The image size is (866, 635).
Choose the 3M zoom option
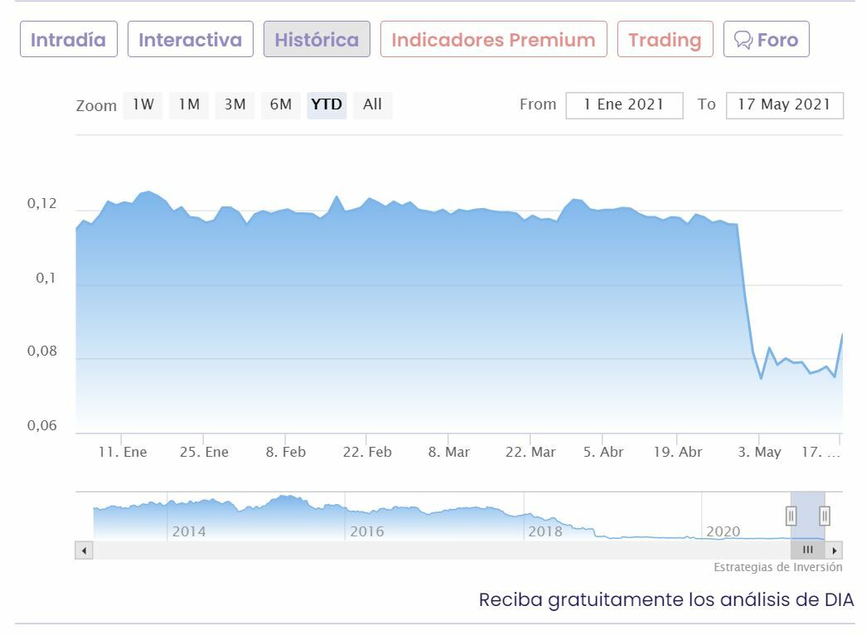235,104
